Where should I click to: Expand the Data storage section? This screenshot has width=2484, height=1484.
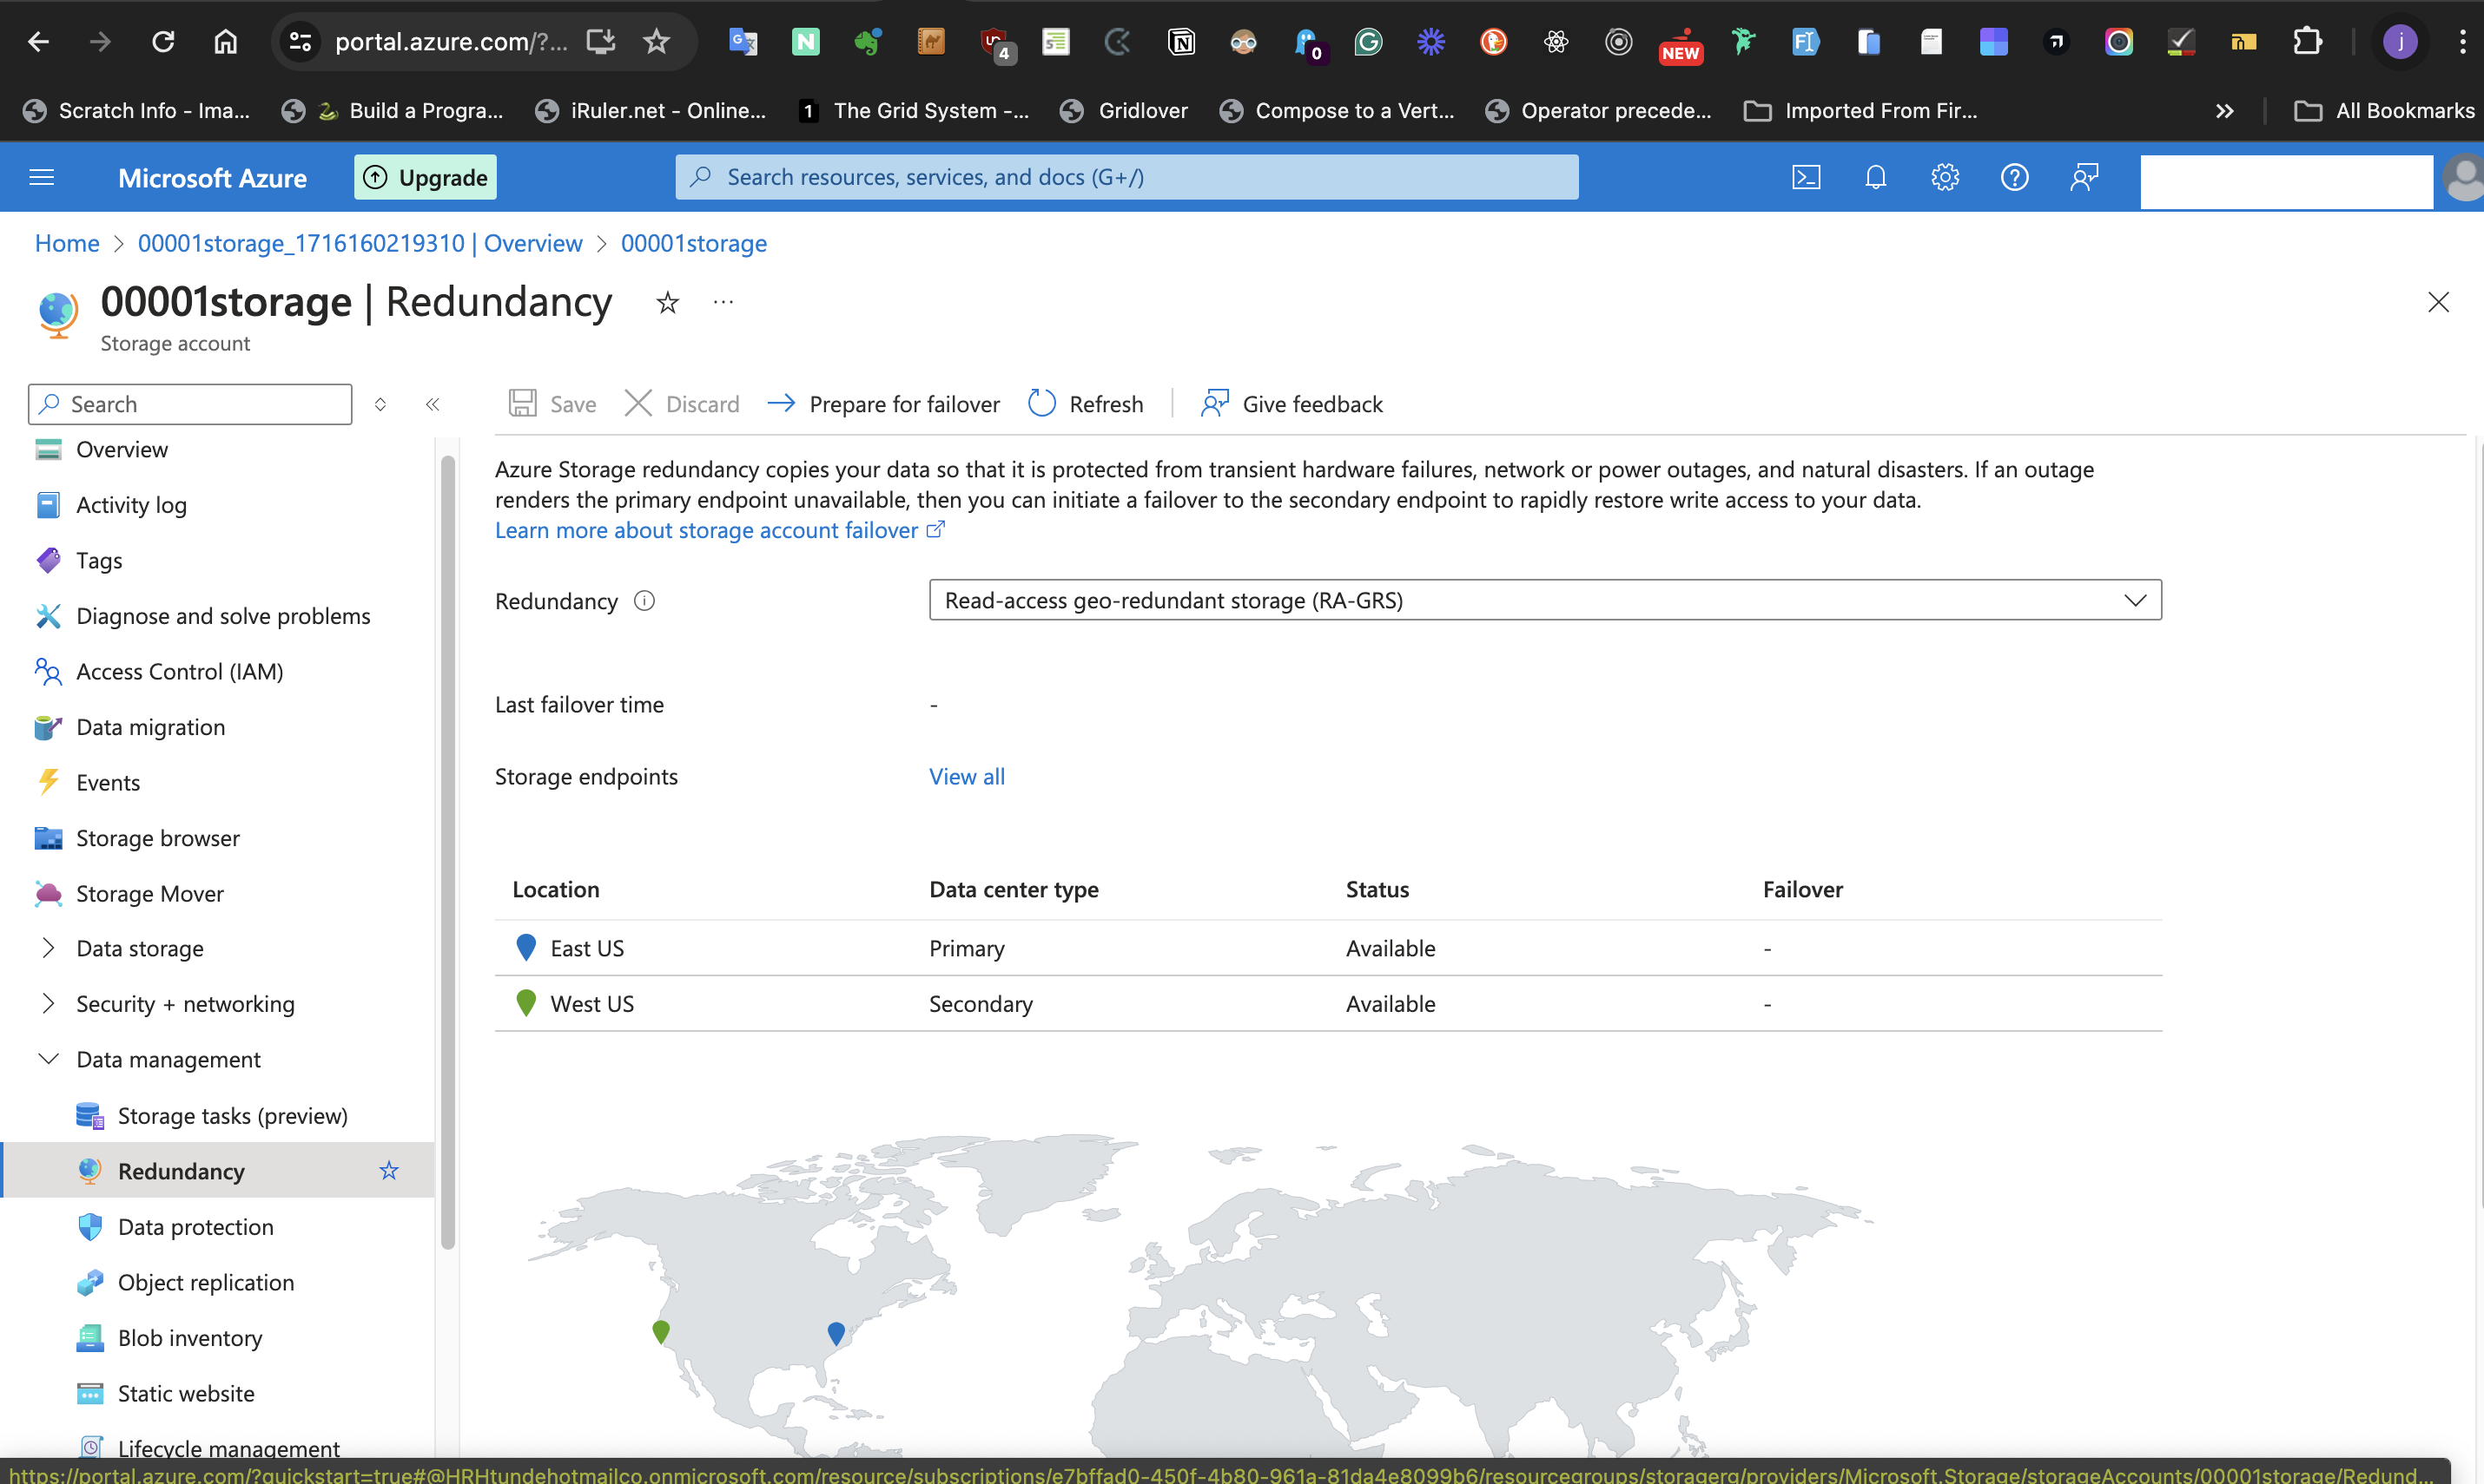48,948
